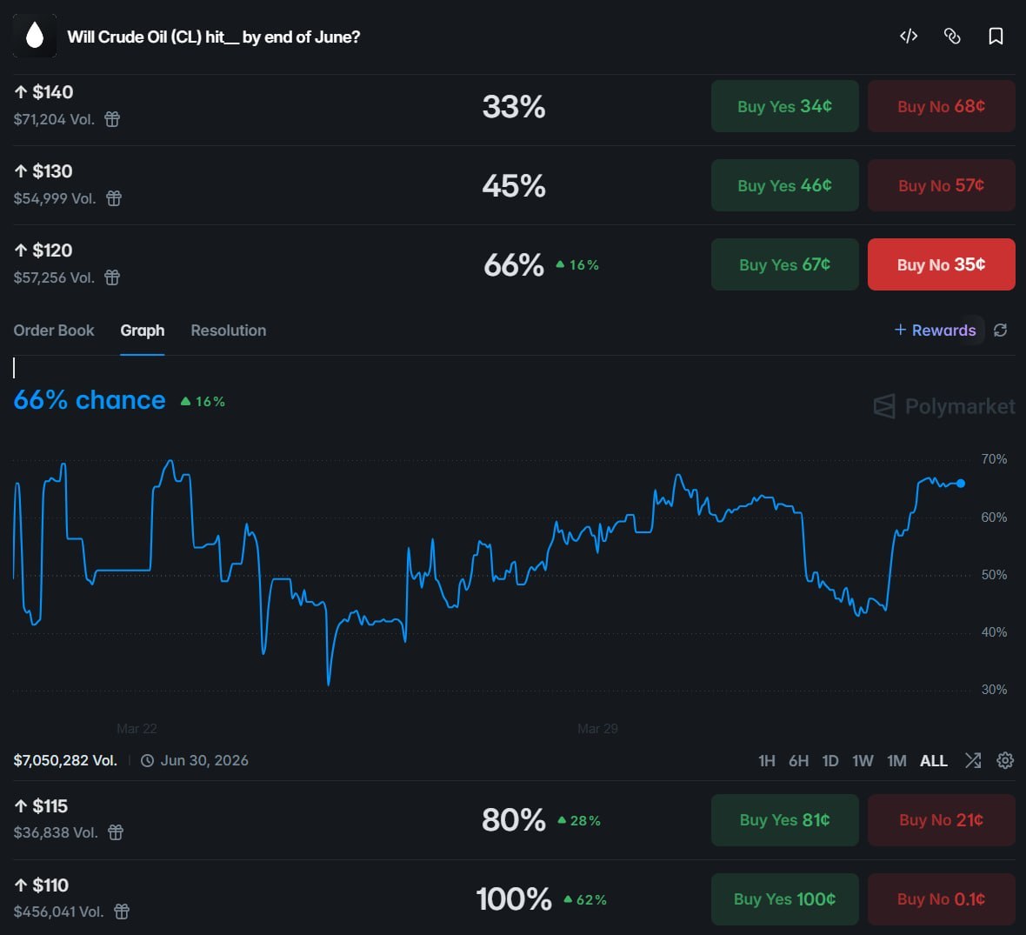Bookmark this Crude Oil market
1026x935 pixels.
[x=996, y=36]
